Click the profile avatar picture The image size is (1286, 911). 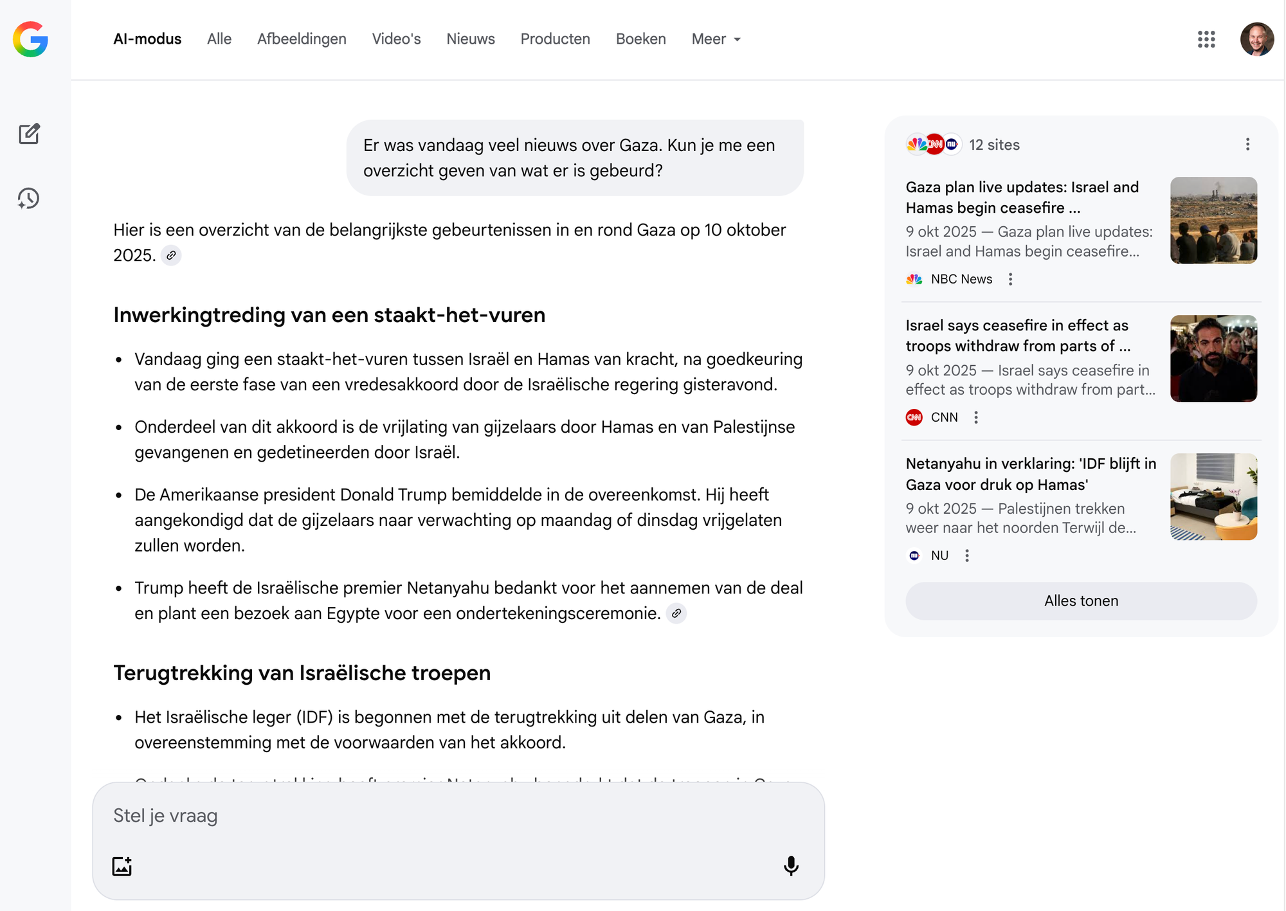[1256, 39]
